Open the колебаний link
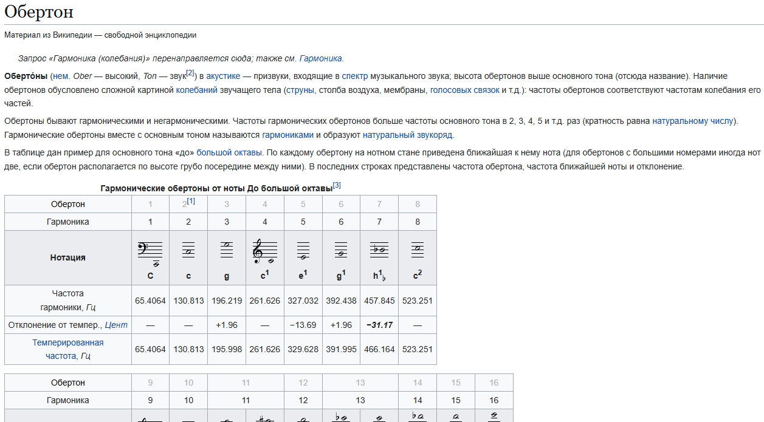The image size is (764, 422). 197,89
